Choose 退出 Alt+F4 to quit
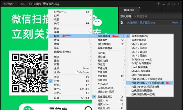 [70, 98]
